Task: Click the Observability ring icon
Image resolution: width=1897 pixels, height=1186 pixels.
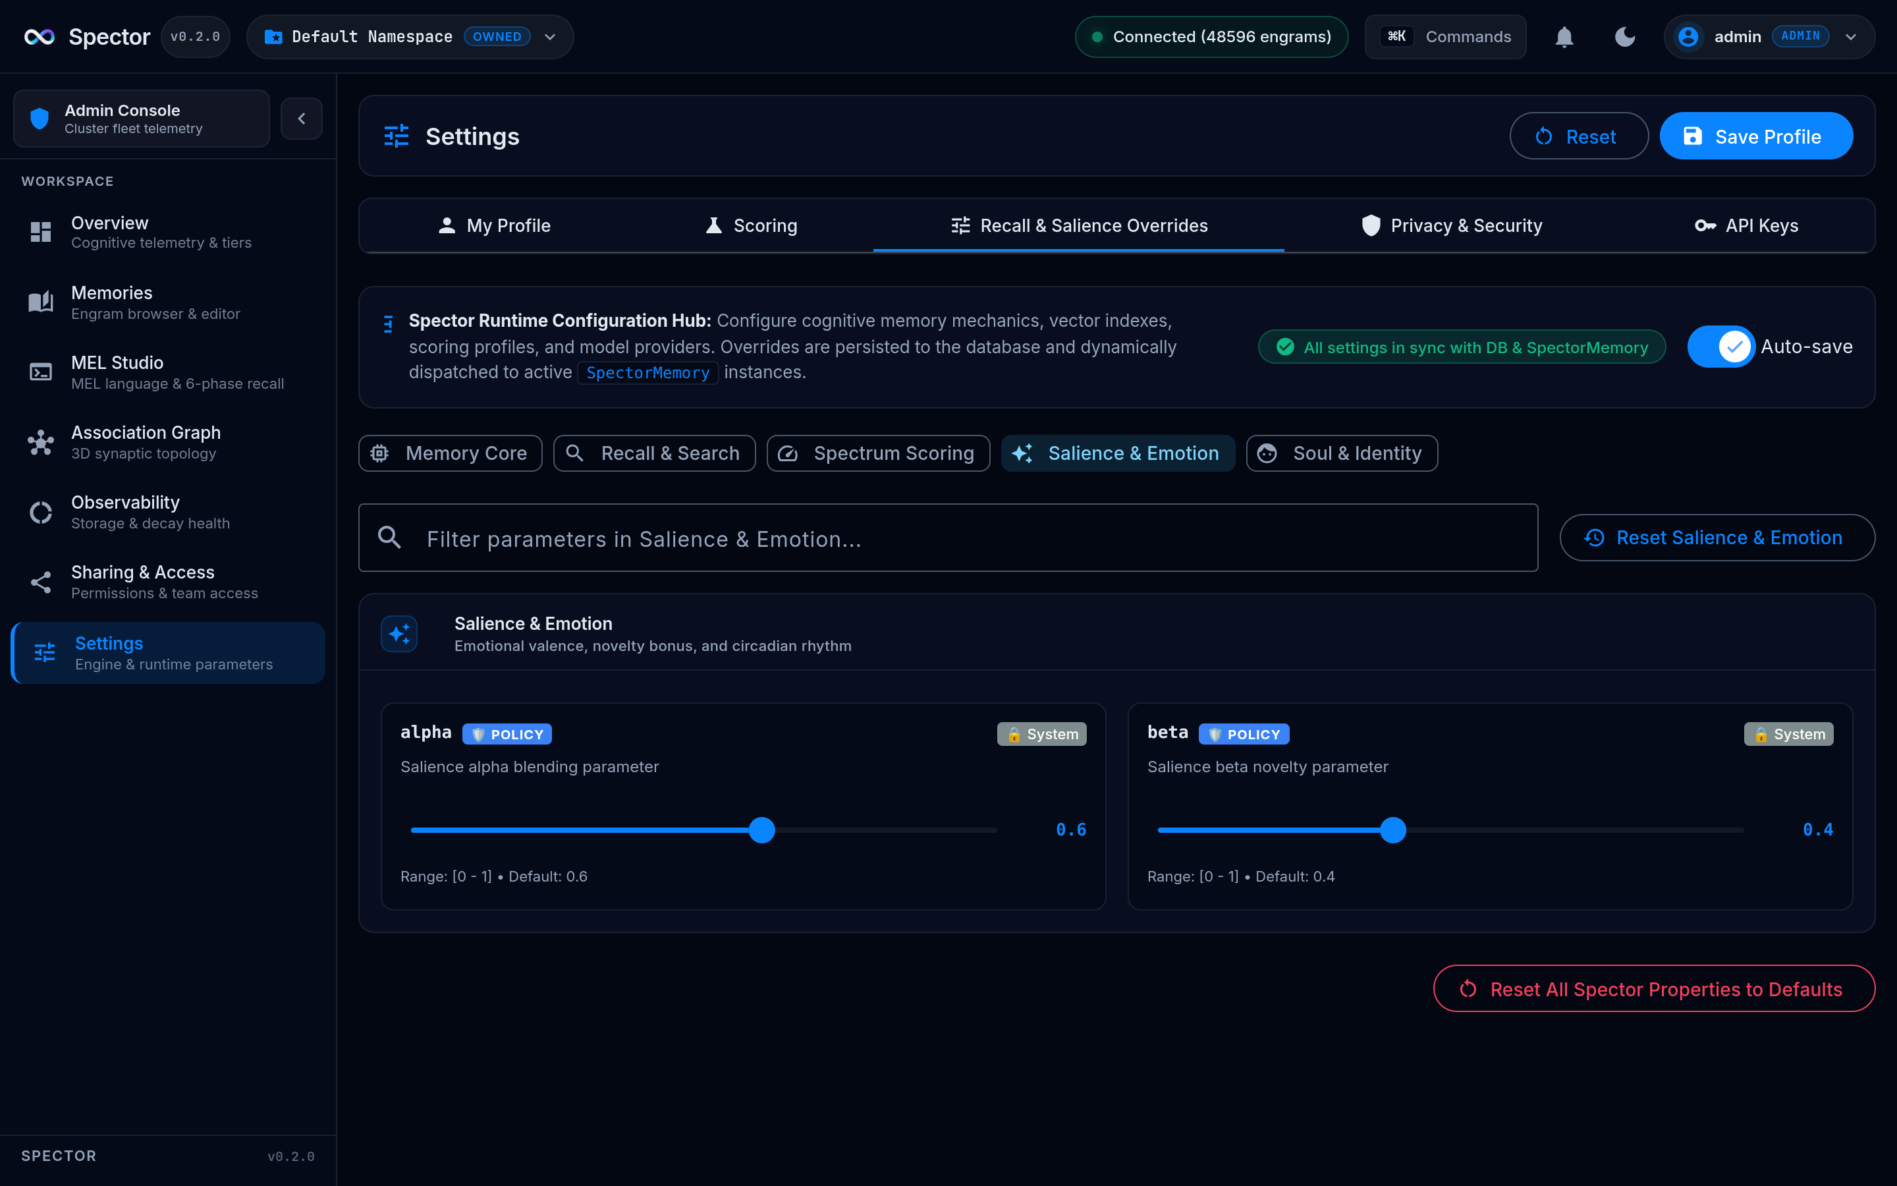Action: click(41, 512)
